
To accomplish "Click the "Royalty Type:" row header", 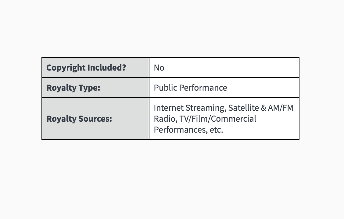I will 73,88.
